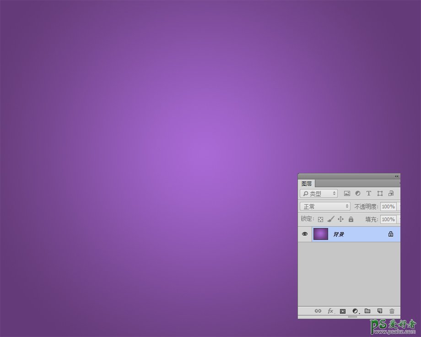Filter layers by adjustment layer type
421x337 pixels.
point(358,194)
